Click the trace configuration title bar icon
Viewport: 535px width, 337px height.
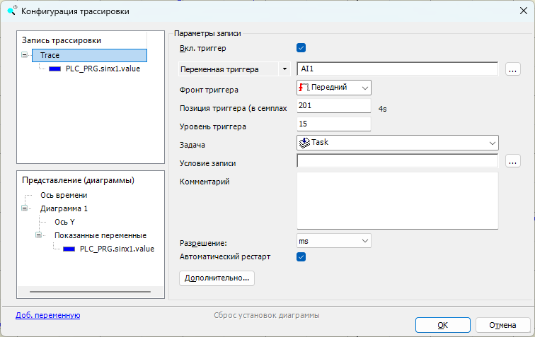pos(11,11)
